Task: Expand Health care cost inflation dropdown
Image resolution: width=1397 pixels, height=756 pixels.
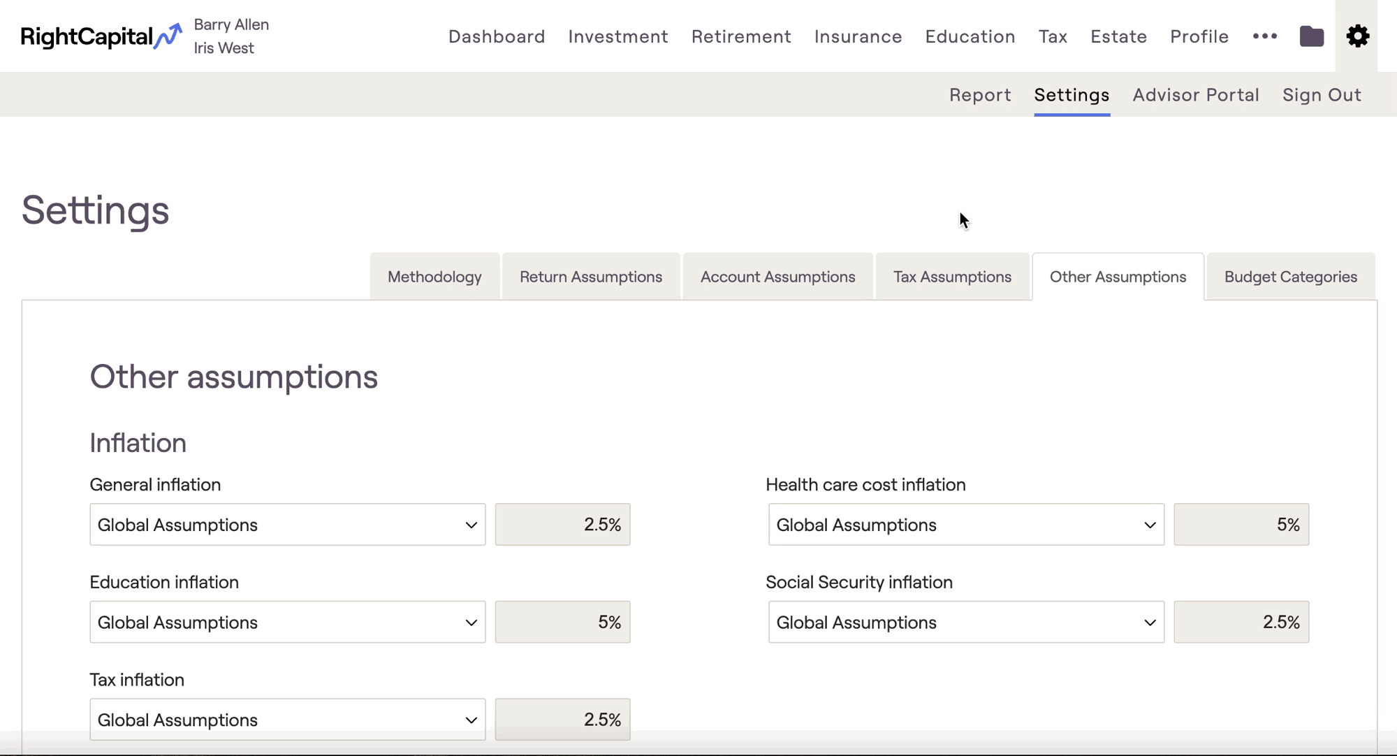Action: pos(966,525)
